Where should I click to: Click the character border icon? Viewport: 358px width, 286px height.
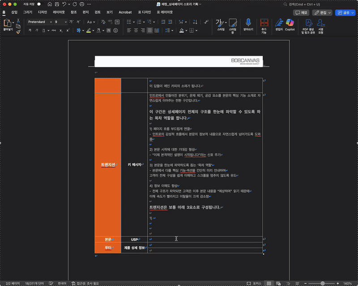117,22
